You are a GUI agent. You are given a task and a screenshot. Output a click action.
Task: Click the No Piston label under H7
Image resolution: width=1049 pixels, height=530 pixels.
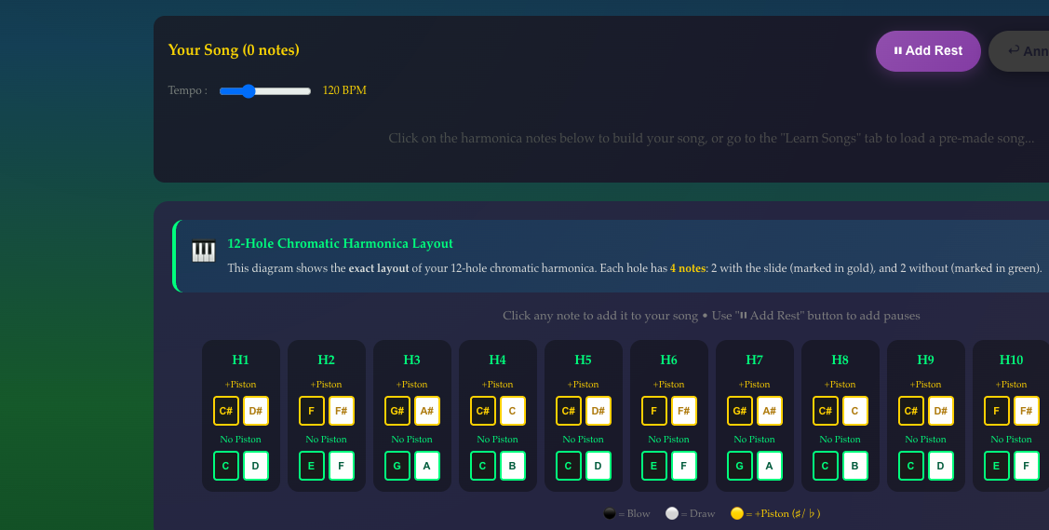(x=755, y=439)
